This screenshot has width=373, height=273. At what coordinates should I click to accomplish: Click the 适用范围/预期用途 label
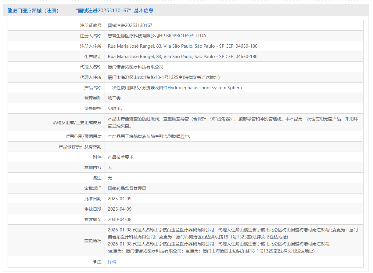point(84,136)
